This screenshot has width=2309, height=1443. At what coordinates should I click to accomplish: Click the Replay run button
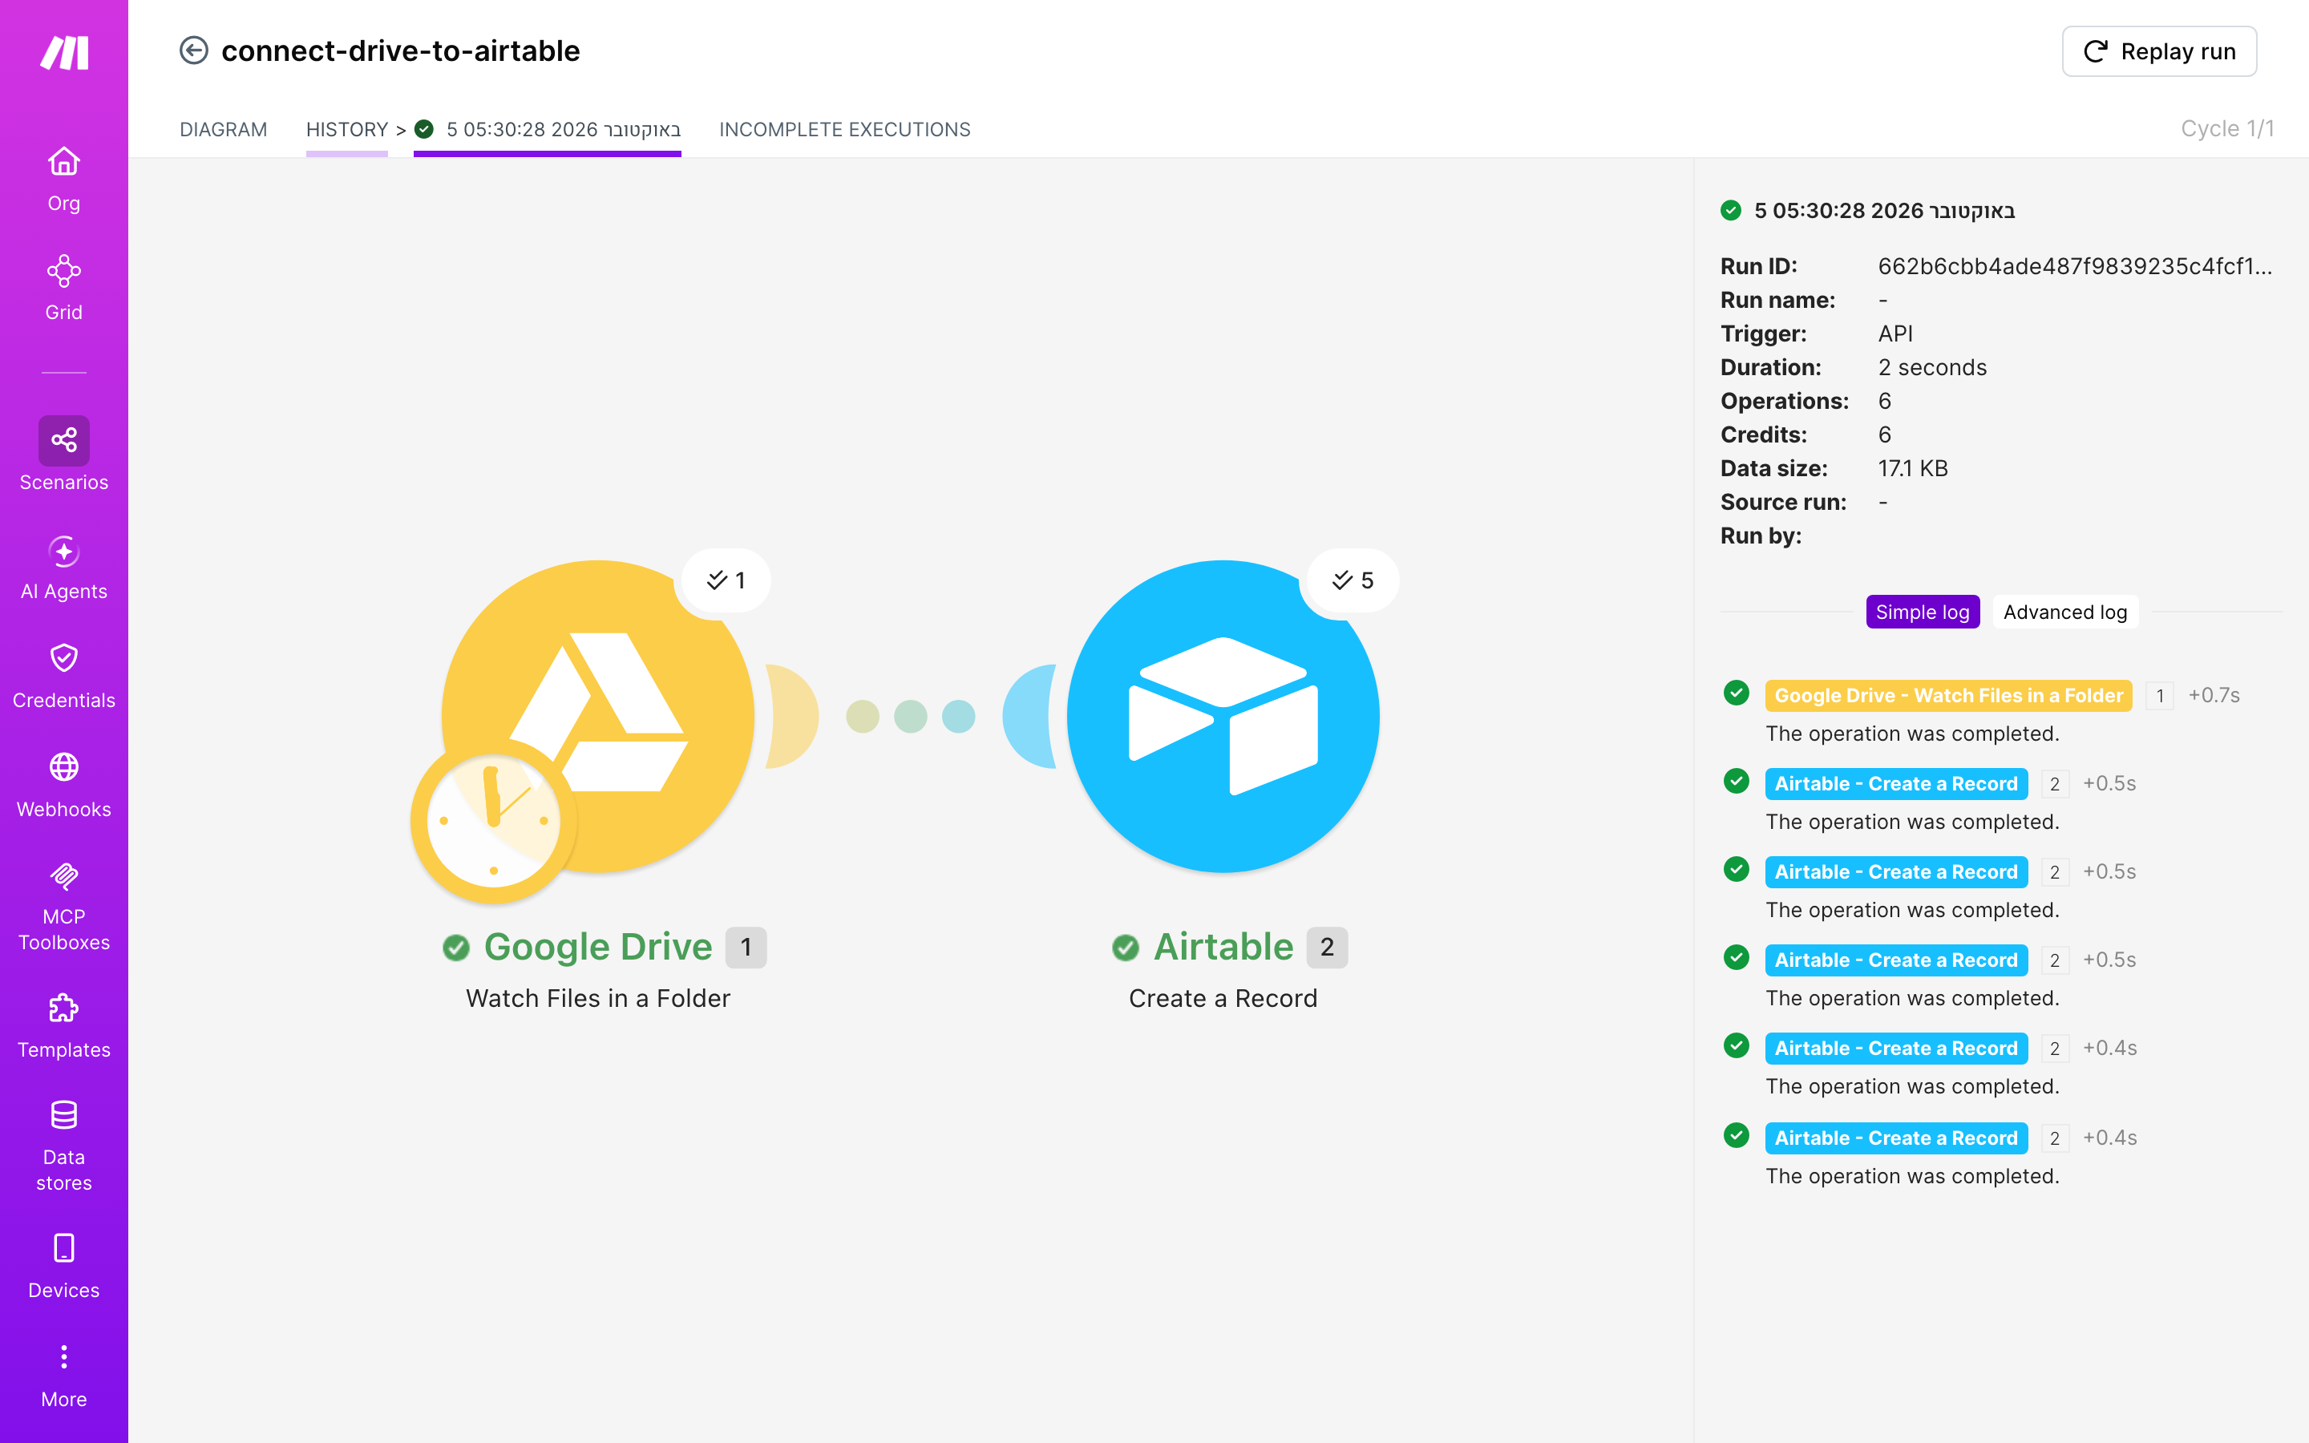coord(2159,51)
